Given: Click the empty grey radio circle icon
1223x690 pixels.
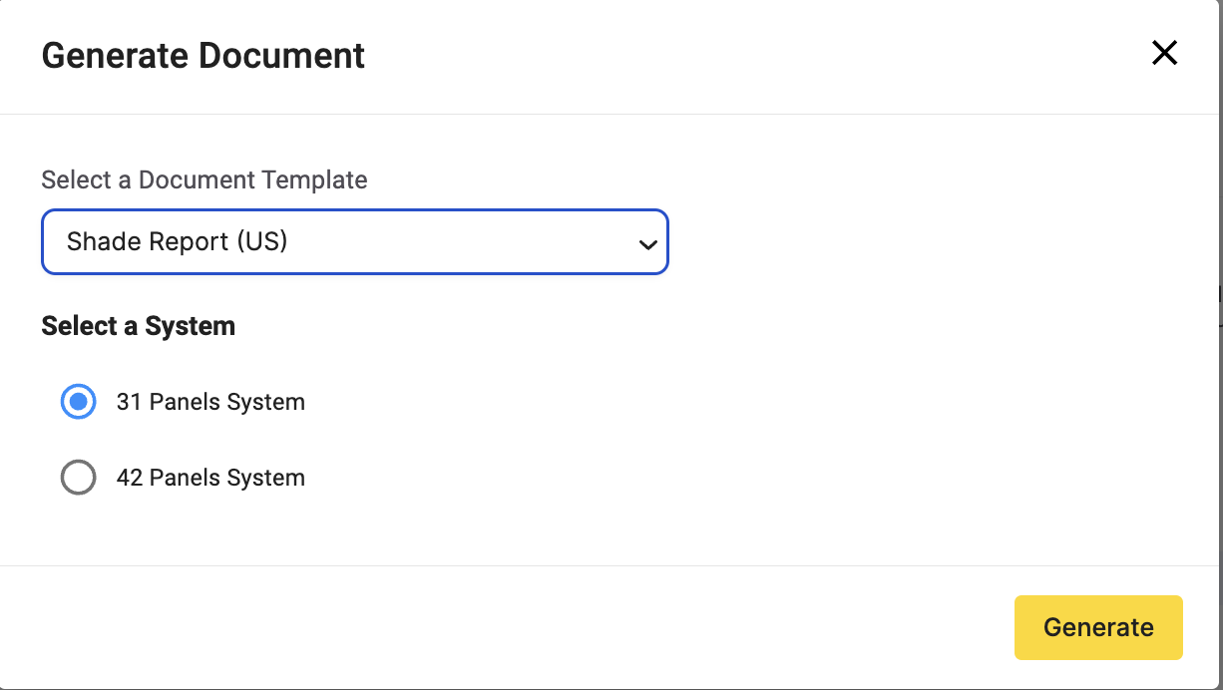Looking at the screenshot, I should tap(78, 478).
